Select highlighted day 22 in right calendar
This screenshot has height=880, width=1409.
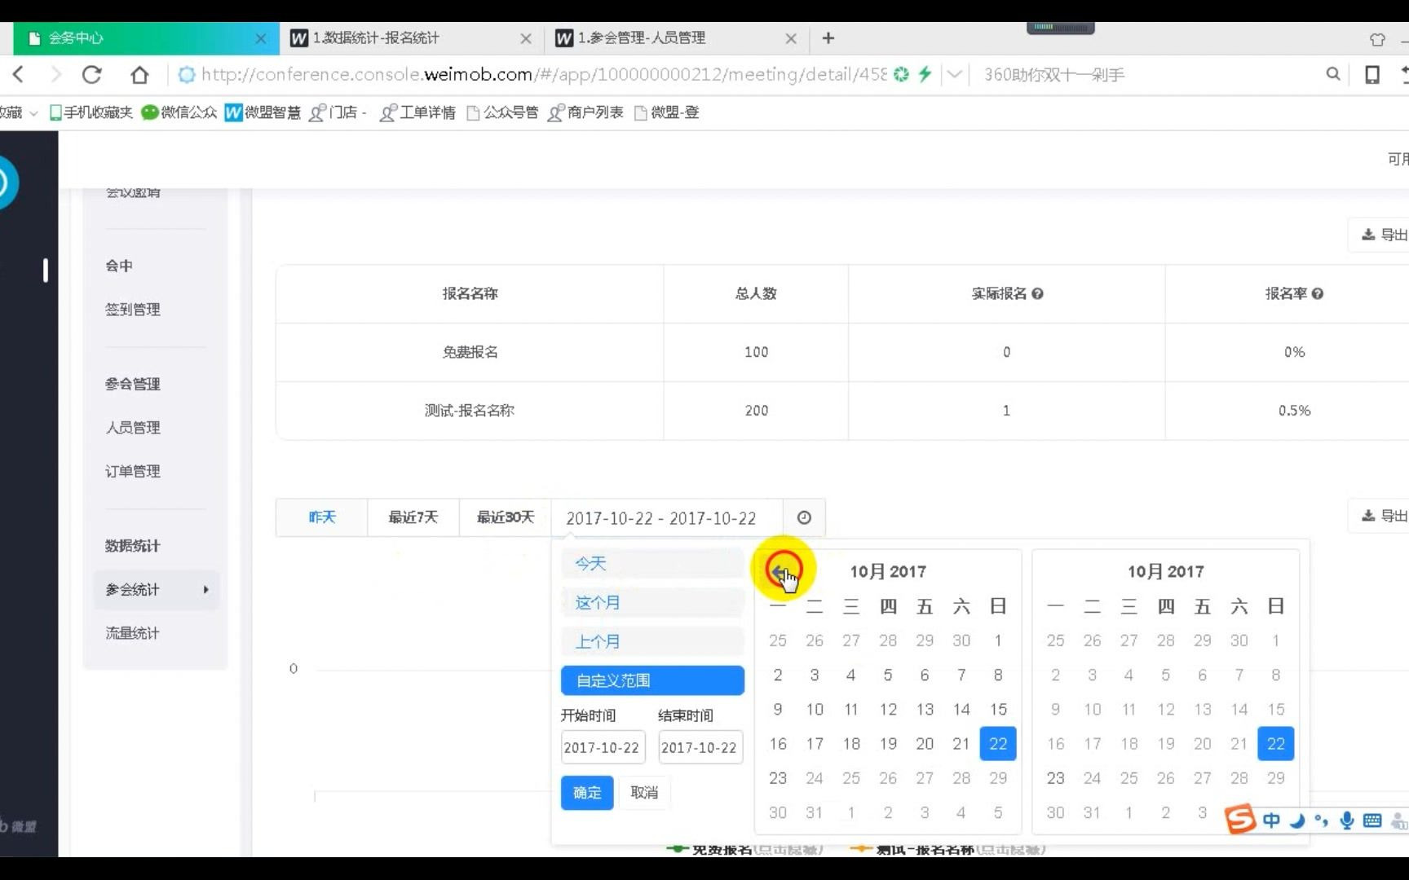point(1276,744)
